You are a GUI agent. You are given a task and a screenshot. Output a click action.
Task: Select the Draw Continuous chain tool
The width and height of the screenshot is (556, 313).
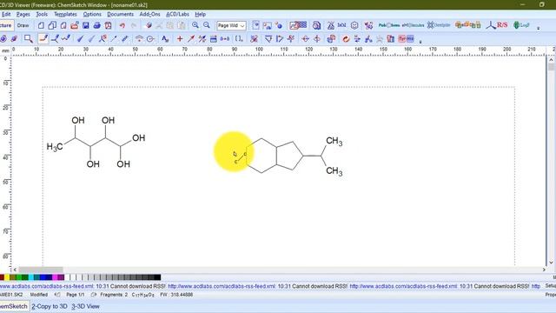55,38
